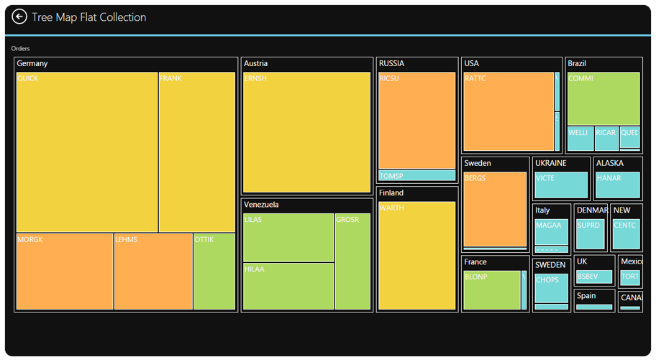Select the VICTE tile in UKRAINE

561,185
